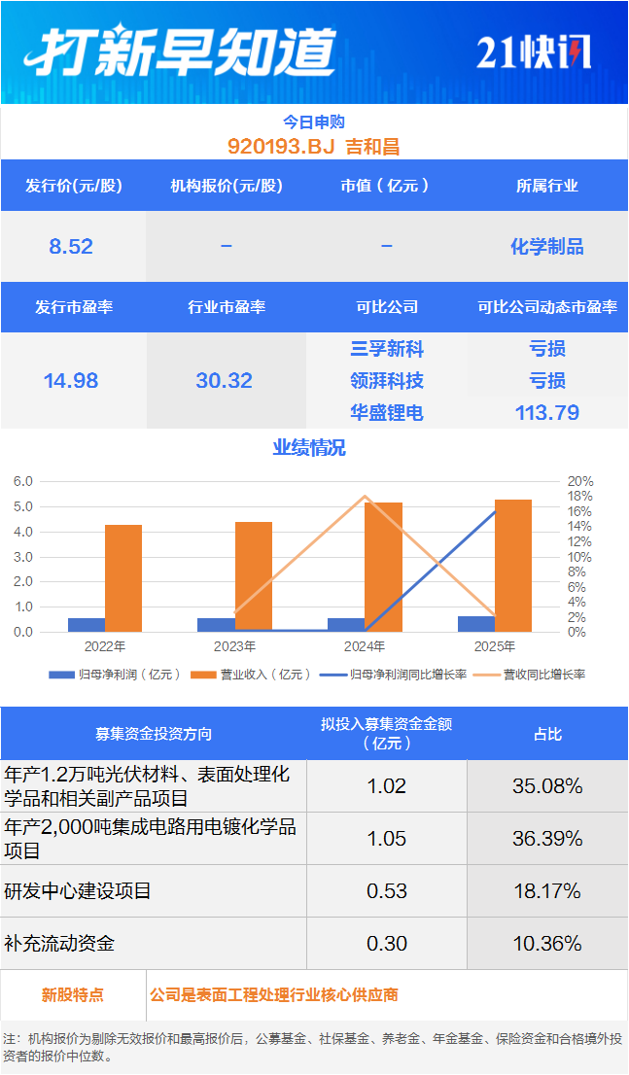
Task: Click the percentage 10.36%
Action: tap(547, 944)
